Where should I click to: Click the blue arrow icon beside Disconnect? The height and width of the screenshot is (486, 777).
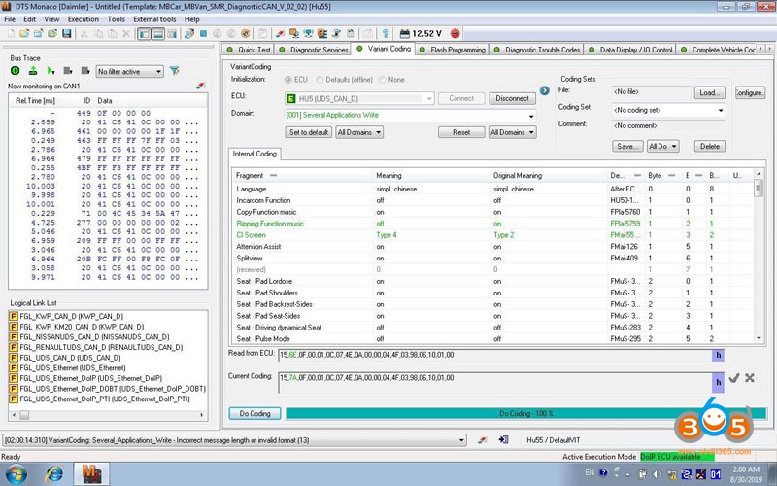point(546,92)
